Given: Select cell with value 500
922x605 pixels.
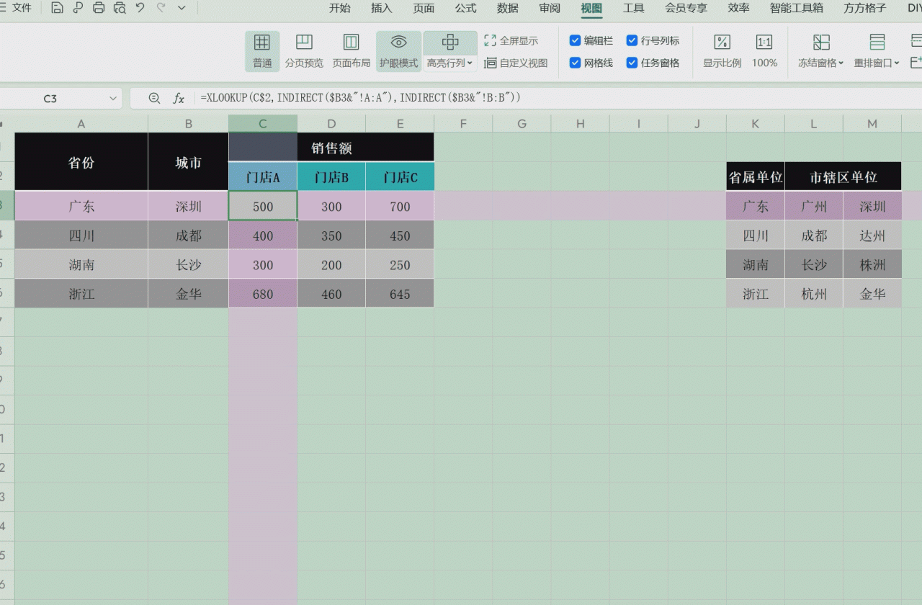Looking at the screenshot, I should 263,206.
